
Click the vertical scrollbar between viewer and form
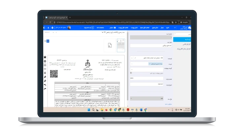pyautogui.click(x=128, y=66)
